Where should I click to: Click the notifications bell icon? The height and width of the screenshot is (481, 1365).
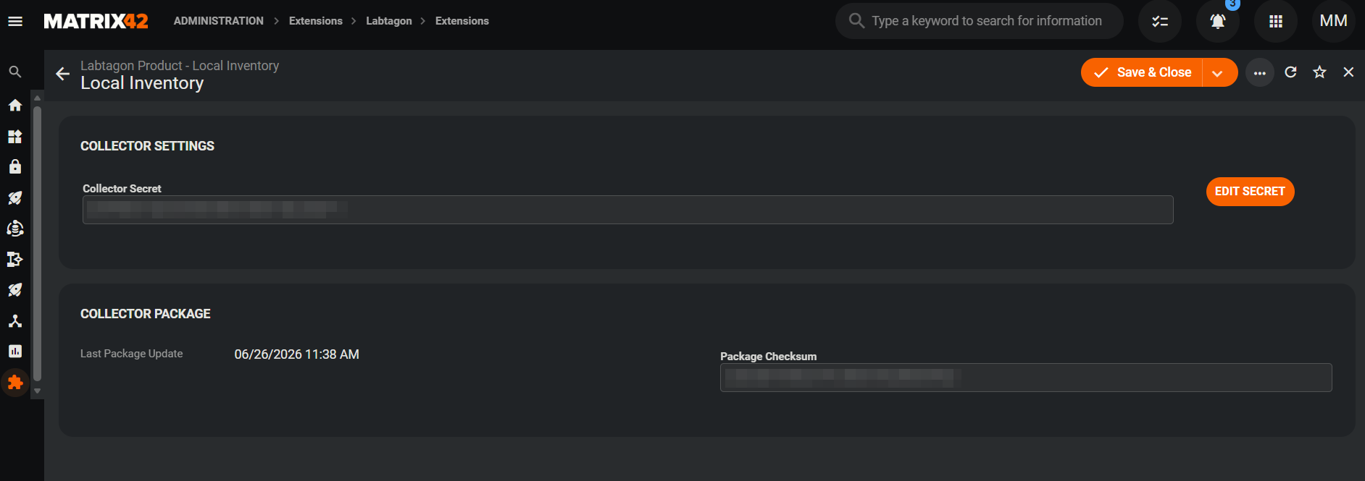pyautogui.click(x=1218, y=21)
